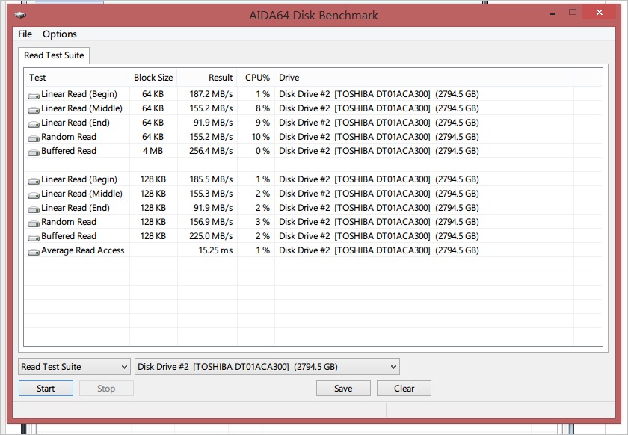The image size is (628, 435).
Task: Click the 10 % CPU usage cell
Action: pyautogui.click(x=261, y=137)
